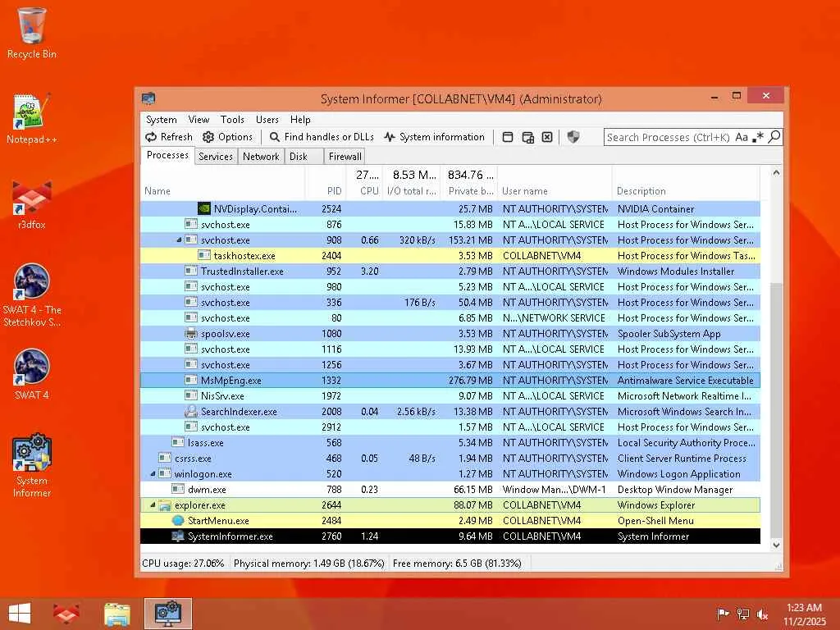Open the View menu

pos(199,120)
